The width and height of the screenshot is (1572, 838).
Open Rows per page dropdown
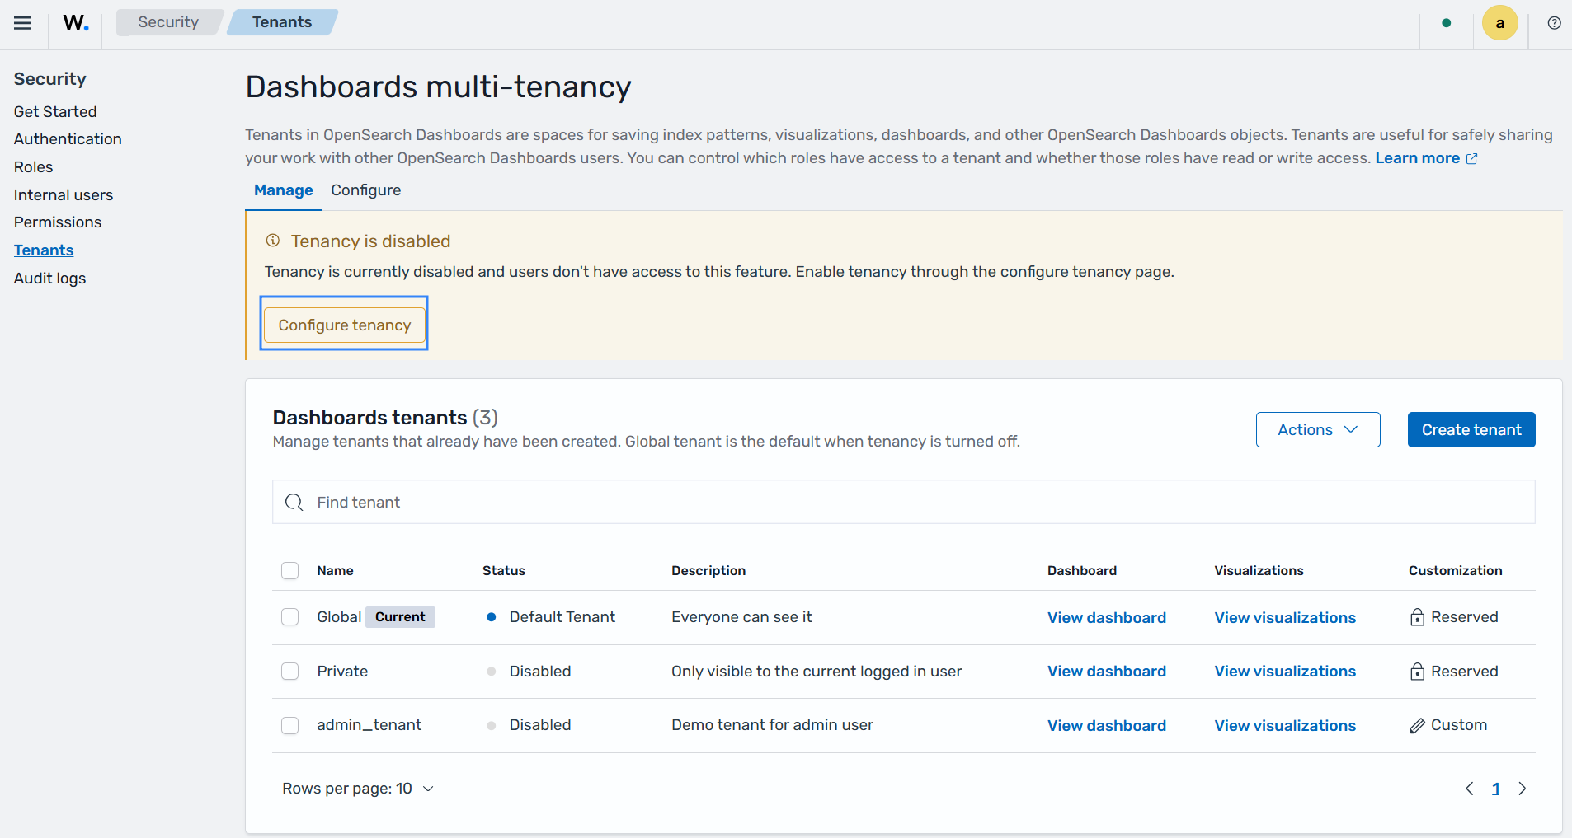pos(358,789)
